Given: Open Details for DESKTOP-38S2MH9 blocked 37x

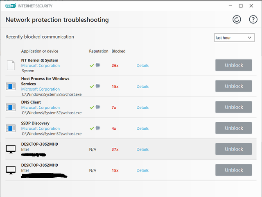Looking at the screenshot, I should 142,149.
